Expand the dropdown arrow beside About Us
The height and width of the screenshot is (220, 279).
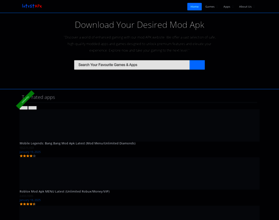(254, 7)
